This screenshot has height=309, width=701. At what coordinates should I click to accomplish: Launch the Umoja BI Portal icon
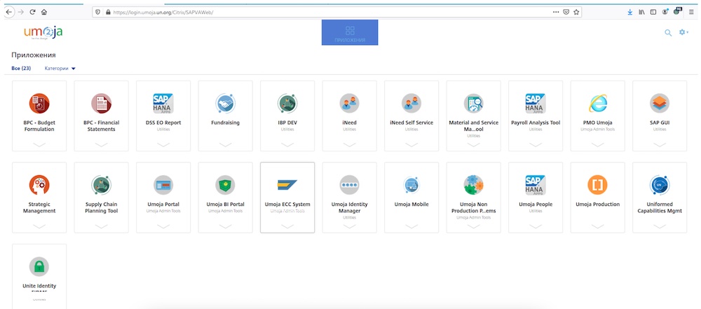225,185
